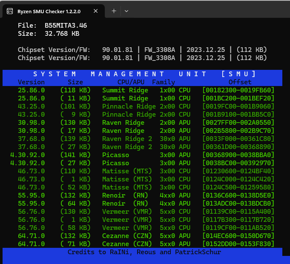Click the Size column header
290x264 pixels.
75,82
